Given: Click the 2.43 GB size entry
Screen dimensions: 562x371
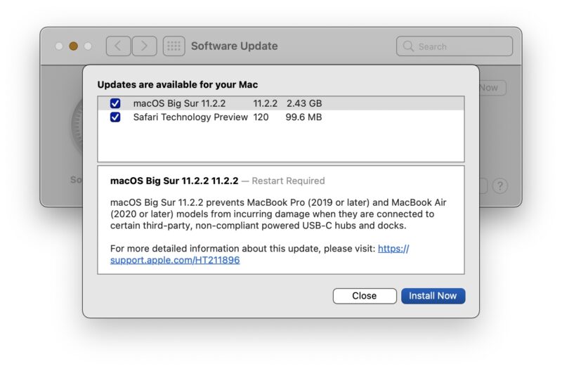Looking at the screenshot, I should [303, 103].
